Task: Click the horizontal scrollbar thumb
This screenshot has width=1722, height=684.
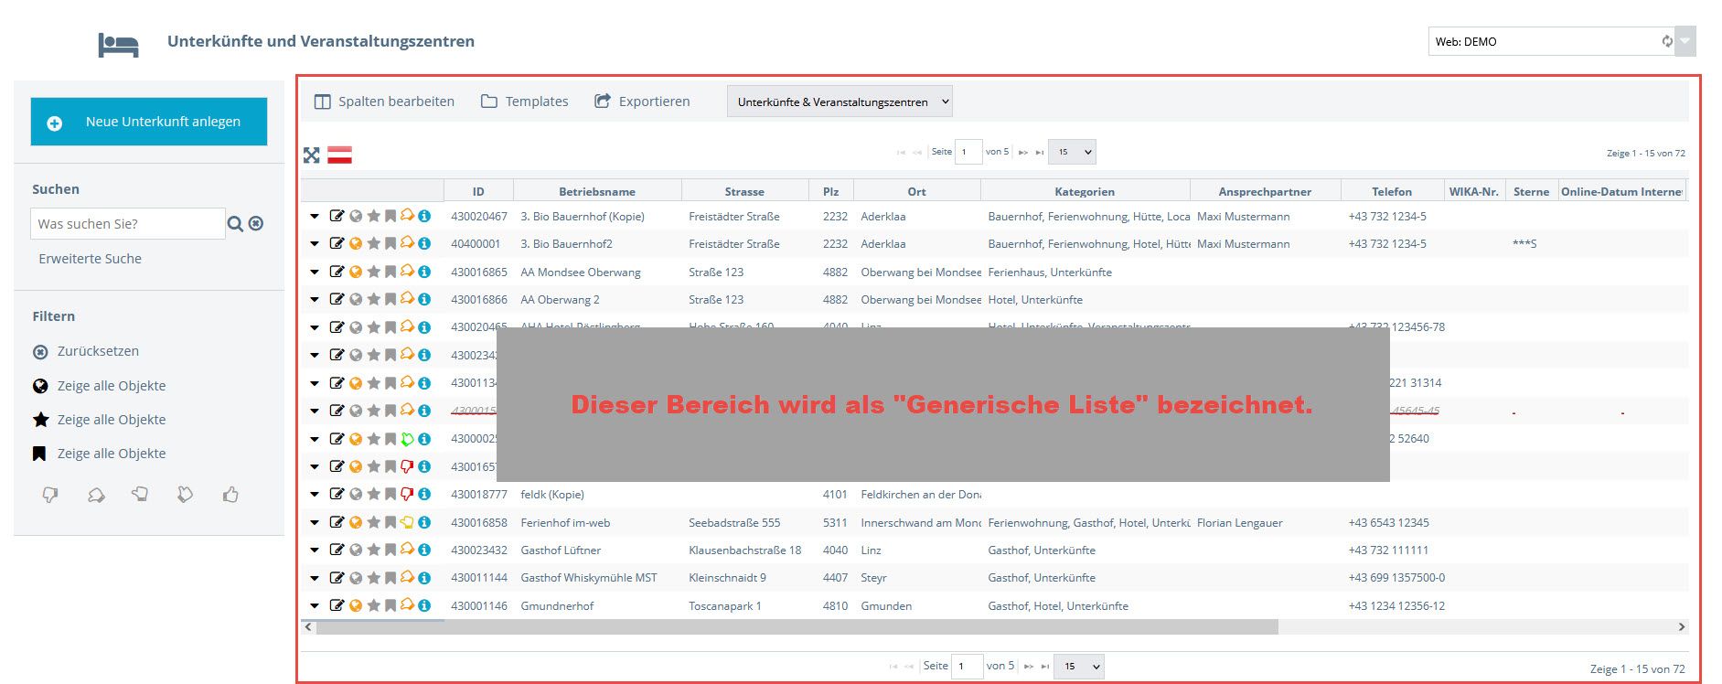Action: coord(797,627)
